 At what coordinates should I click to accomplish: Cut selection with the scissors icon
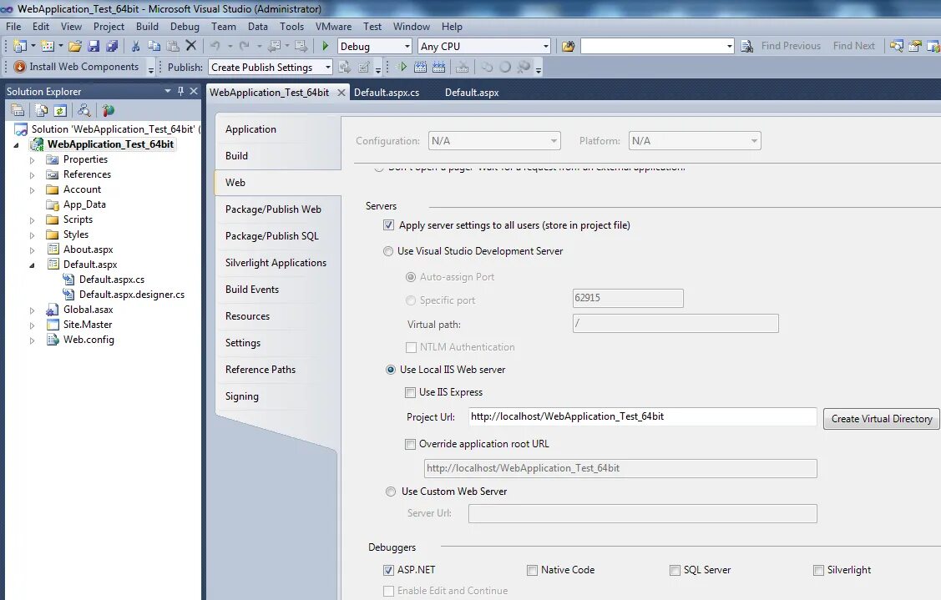pos(135,46)
